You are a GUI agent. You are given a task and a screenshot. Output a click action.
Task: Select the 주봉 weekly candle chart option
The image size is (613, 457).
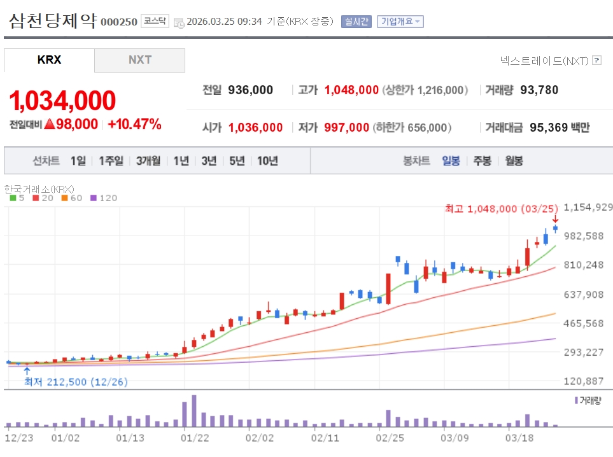482,161
